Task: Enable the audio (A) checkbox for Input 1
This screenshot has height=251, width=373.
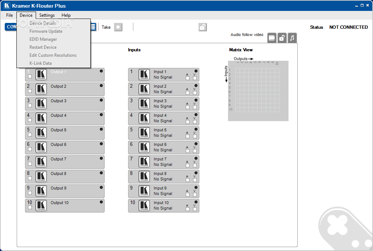Action: point(188,78)
